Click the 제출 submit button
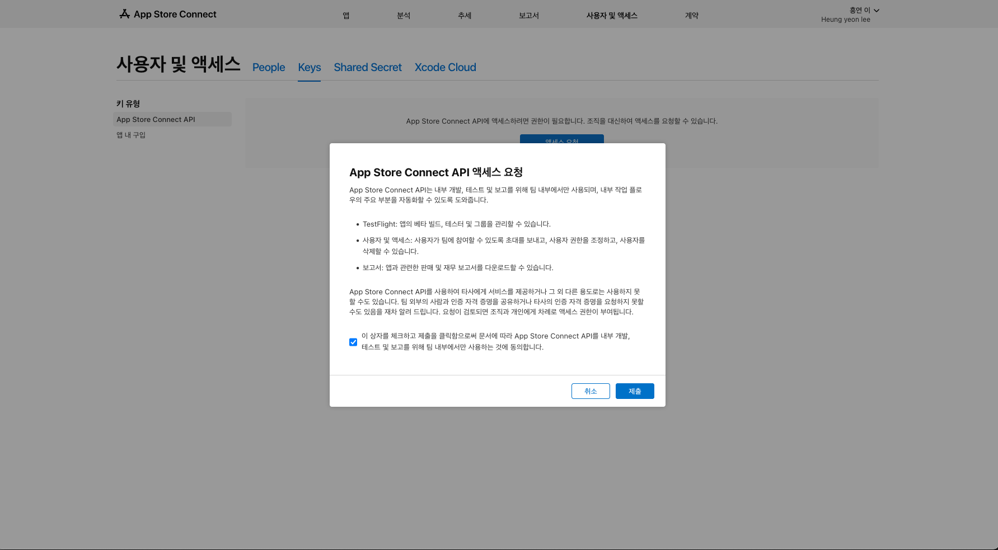The image size is (998, 550). pos(635,391)
